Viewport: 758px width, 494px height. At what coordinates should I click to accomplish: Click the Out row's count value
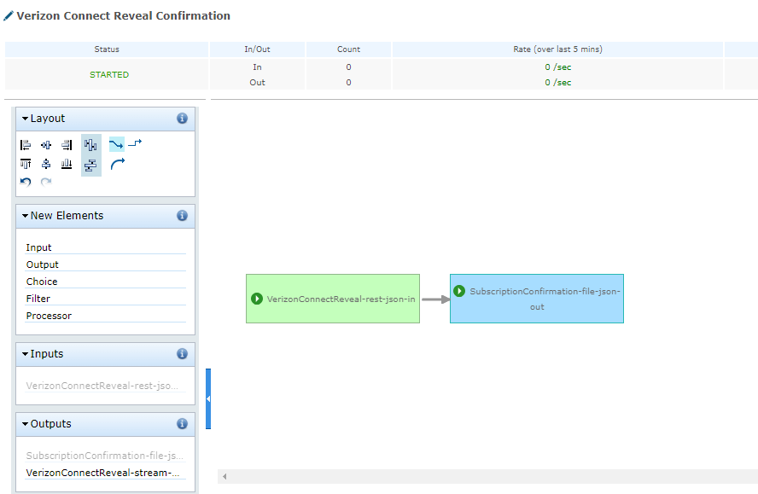click(x=348, y=83)
